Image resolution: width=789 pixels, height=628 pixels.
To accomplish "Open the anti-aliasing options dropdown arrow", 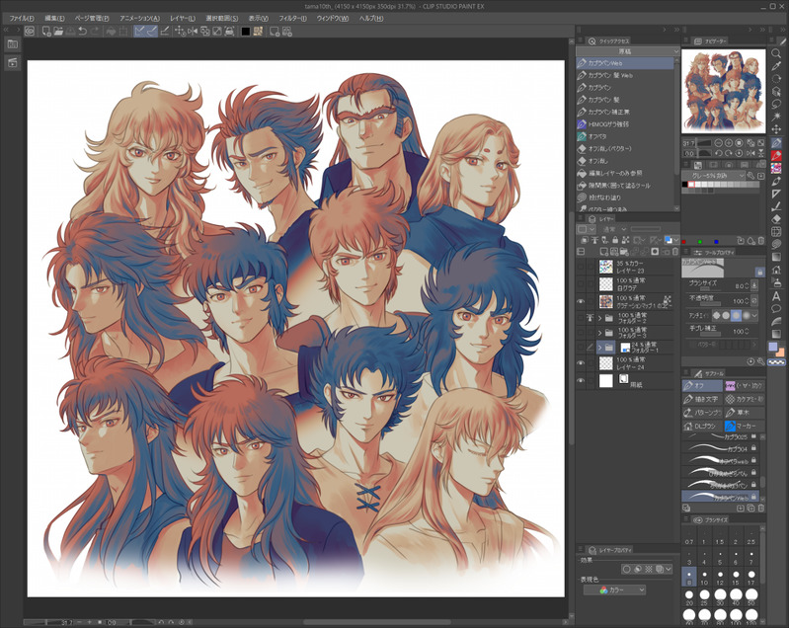I will point(754,315).
